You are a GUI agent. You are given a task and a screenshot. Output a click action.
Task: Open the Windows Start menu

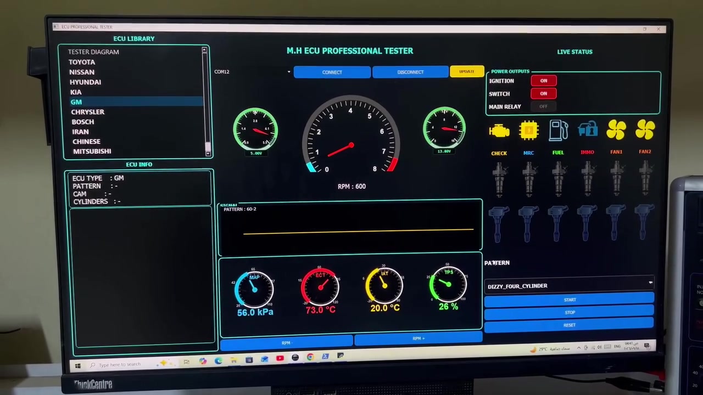(x=77, y=365)
